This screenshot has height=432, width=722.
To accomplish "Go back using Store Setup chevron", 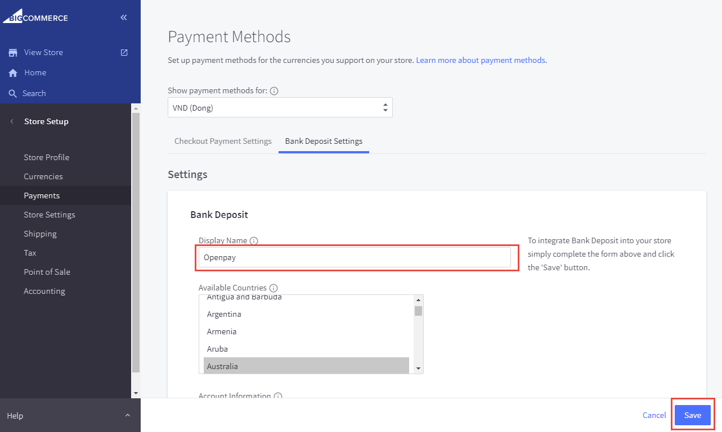I will click(x=12, y=121).
